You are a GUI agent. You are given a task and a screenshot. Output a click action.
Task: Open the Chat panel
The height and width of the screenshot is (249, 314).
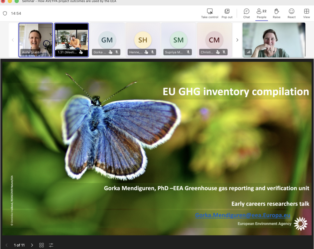246,13
